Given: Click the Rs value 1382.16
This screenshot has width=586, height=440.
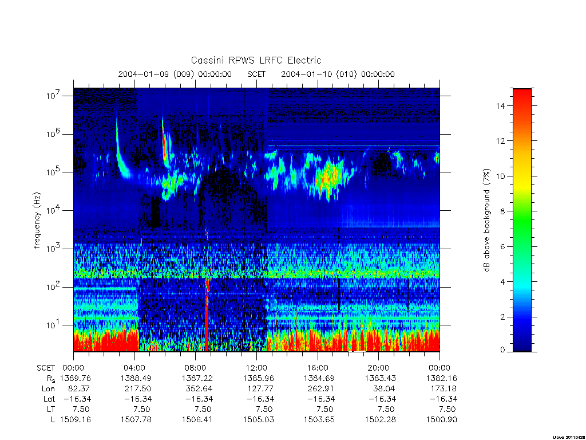Looking at the screenshot, I should pos(441,378).
